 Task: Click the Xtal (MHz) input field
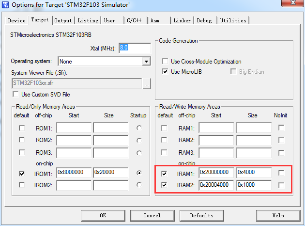(x=135, y=48)
